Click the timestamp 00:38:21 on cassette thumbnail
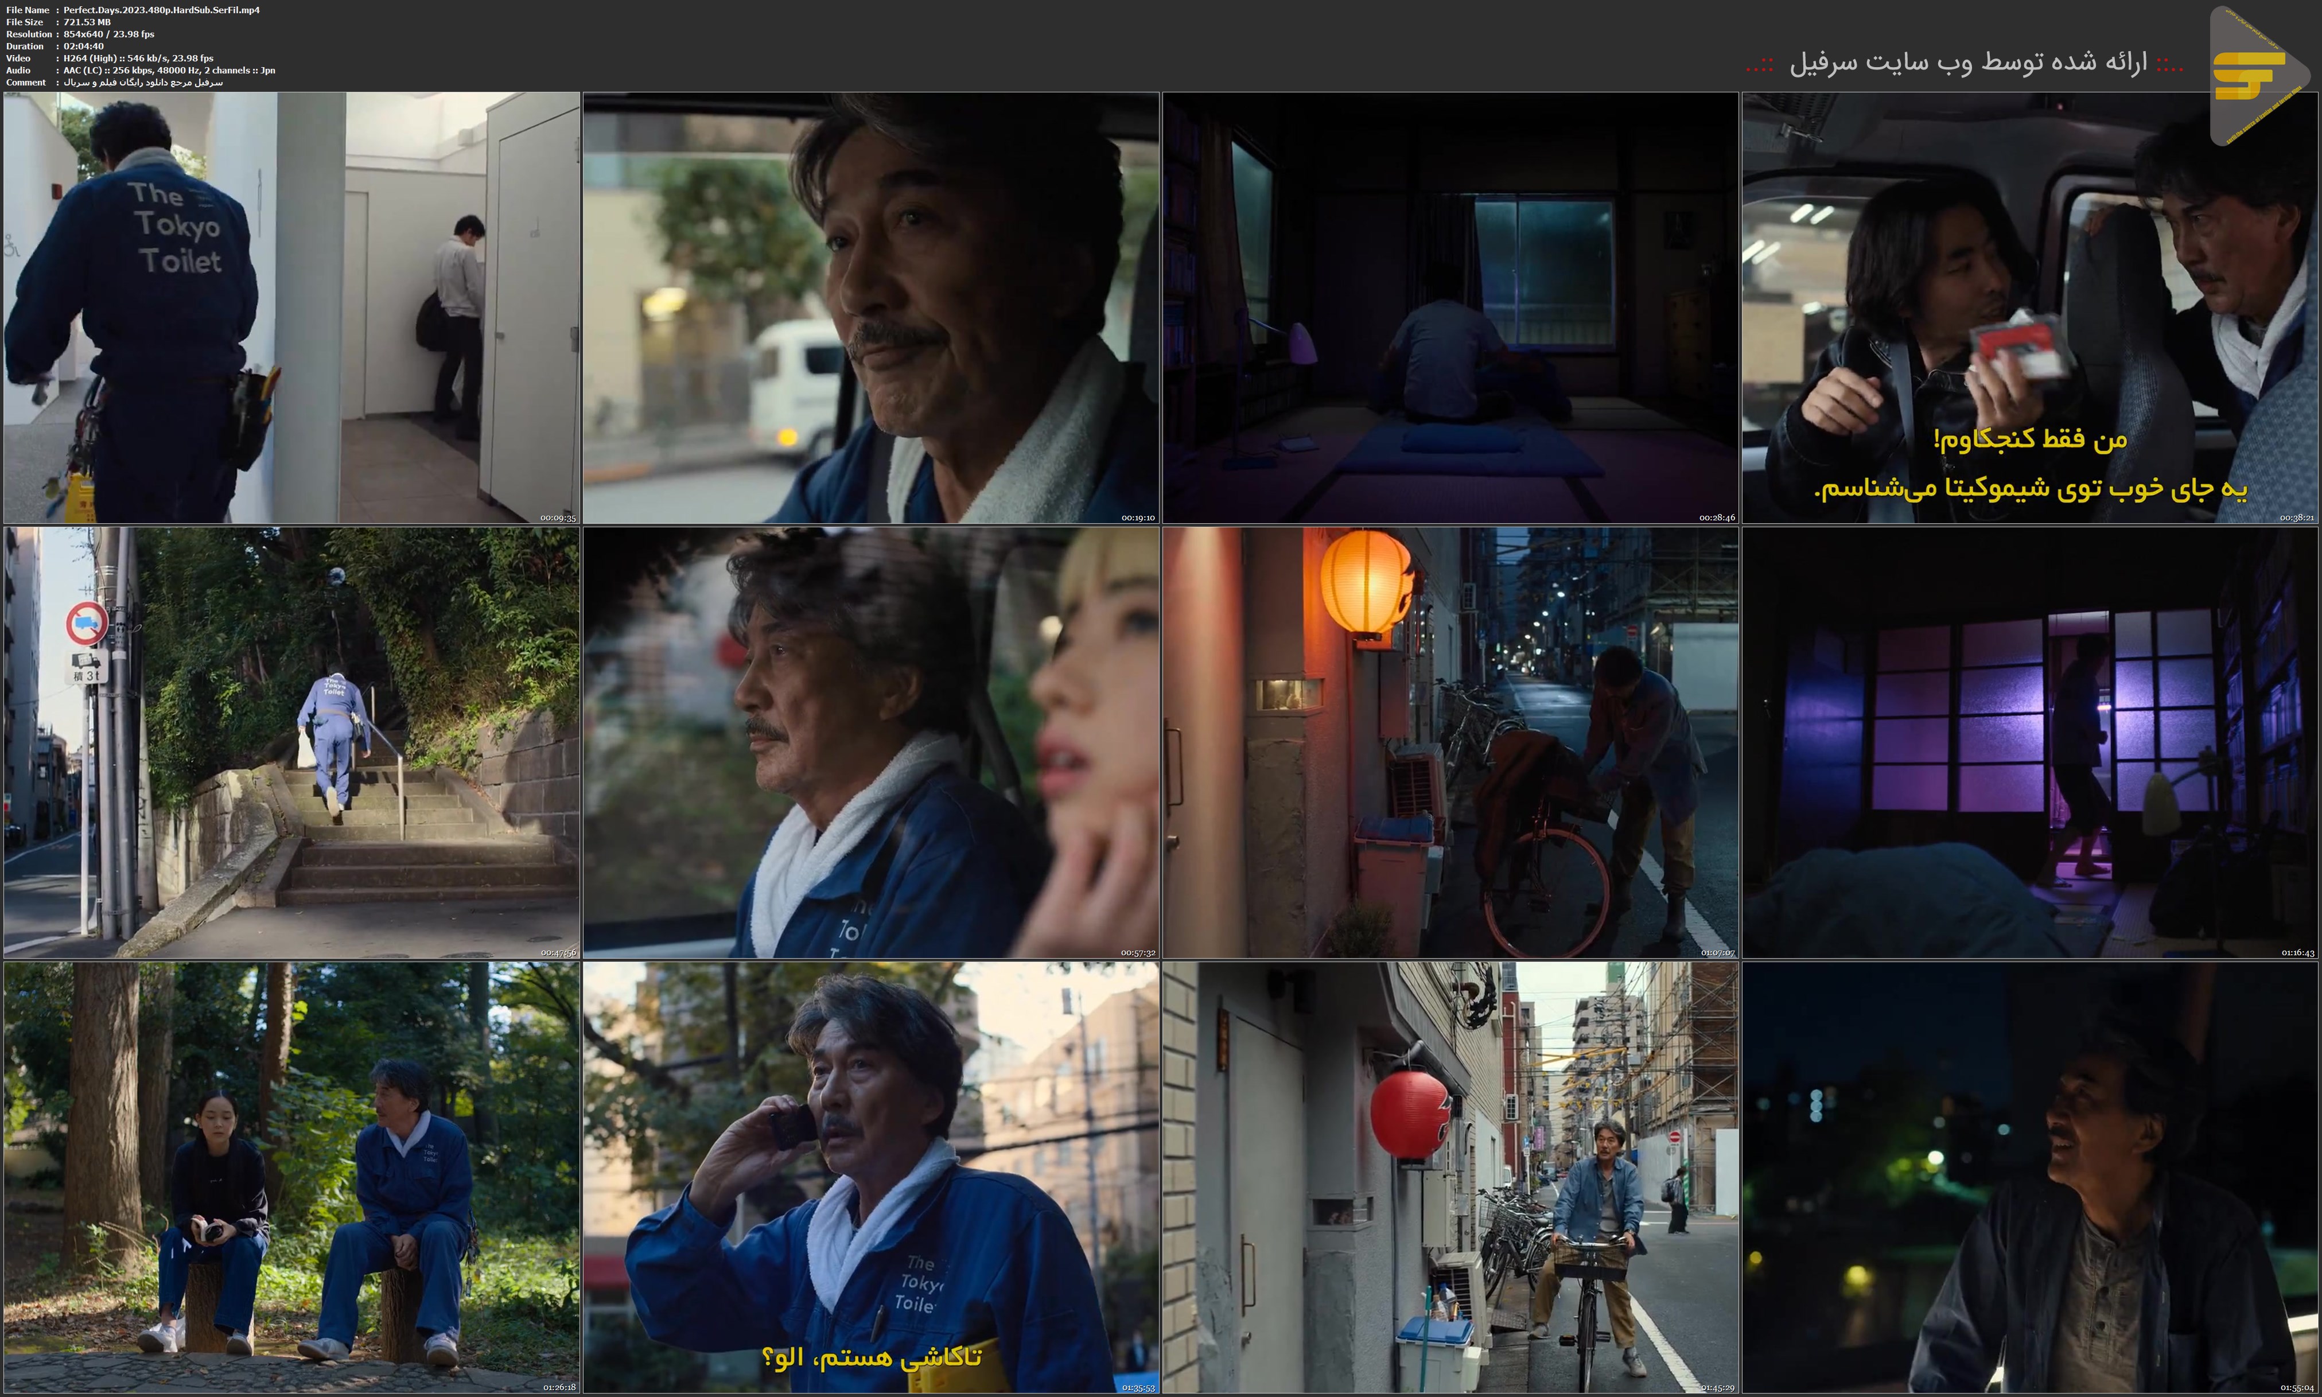This screenshot has height=1397, width=2322. tap(2297, 517)
